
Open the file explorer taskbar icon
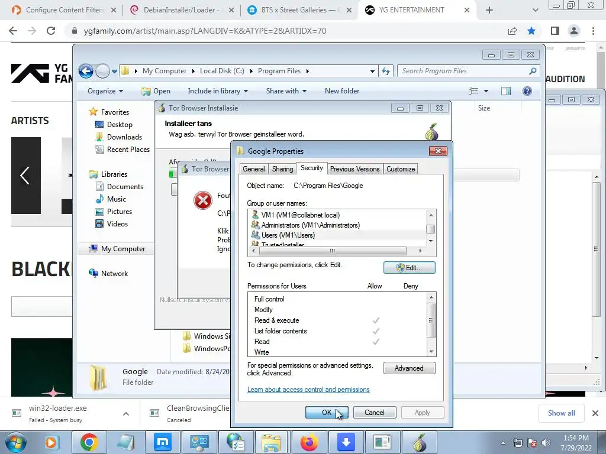(272, 442)
